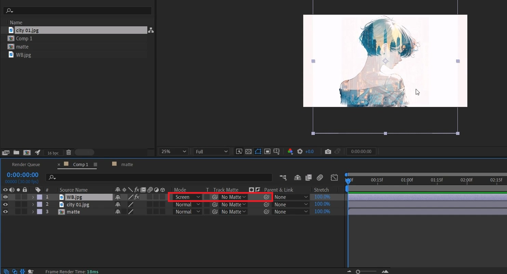The width and height of the screenshot is (507, 274).
Task: Open the Comp 1 panel menu icon
Action: (x=95, y=164)
